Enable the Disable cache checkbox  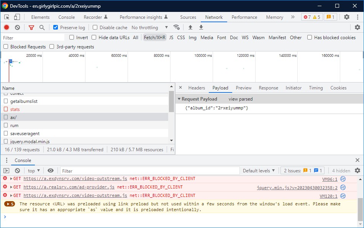(95, 27)
